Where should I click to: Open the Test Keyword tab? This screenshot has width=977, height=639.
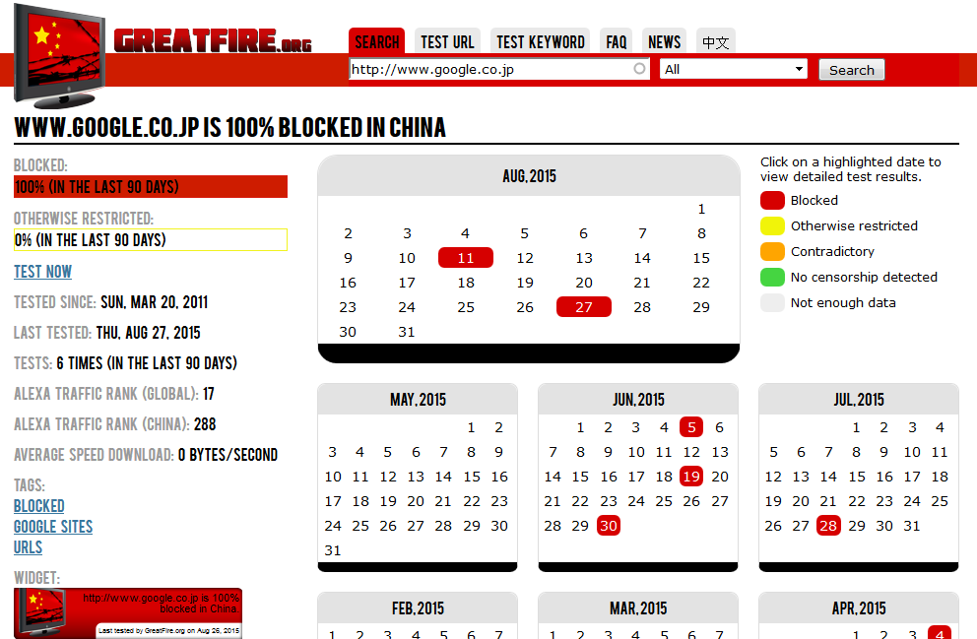(x=541, y=41)
